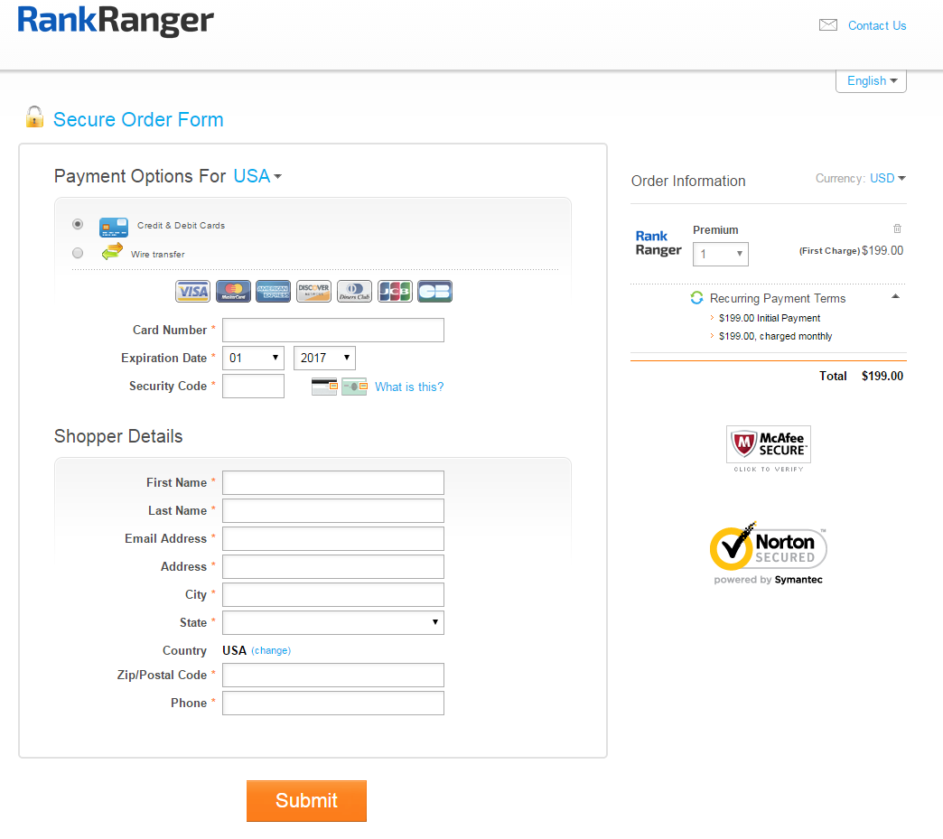This screenshot has height=839, width=943.
Task: Choose Wire transfer payment option
Action: tap(78, 253)
